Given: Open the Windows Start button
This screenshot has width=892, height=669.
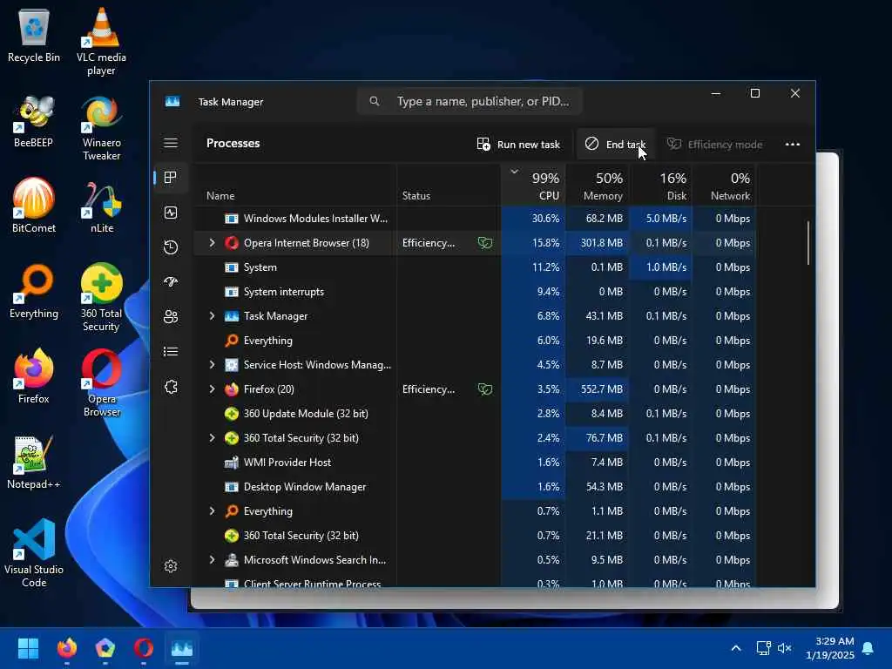Looking at the screenshot, I should click(28, 648).
